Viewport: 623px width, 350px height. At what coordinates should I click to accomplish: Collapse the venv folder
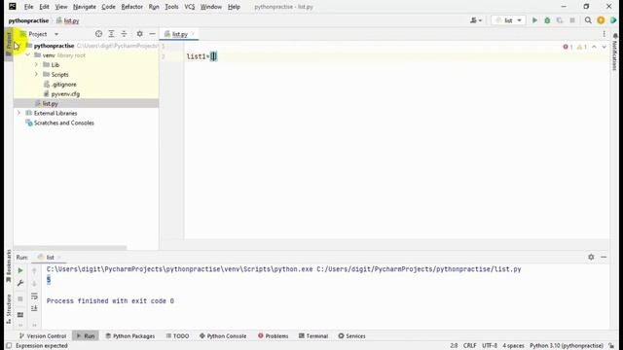pyautogui.click(x=27, y=55)
